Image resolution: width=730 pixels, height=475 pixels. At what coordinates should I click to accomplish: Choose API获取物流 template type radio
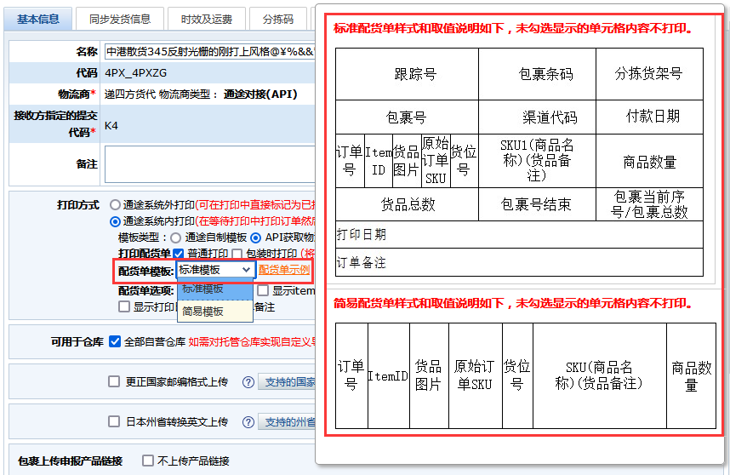255,238
